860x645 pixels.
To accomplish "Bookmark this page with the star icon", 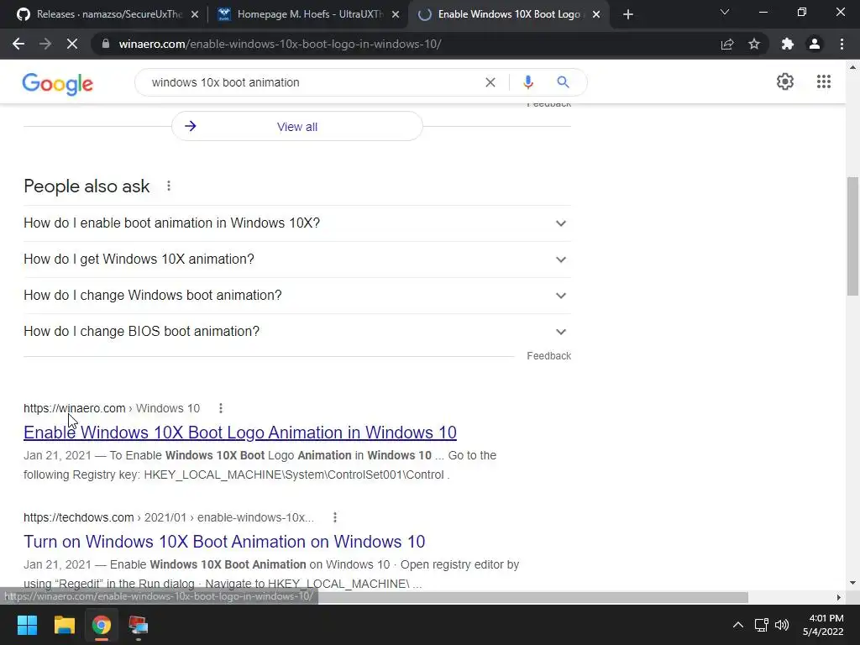I will (754, 44).
